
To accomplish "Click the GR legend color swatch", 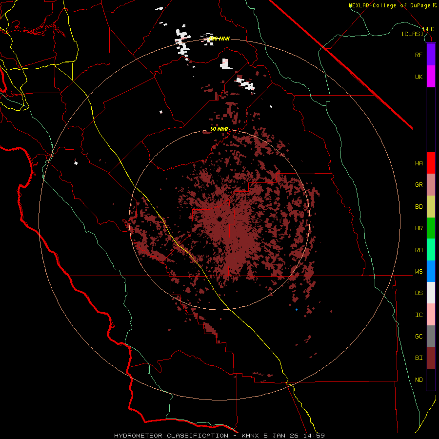I will (431, 185).
